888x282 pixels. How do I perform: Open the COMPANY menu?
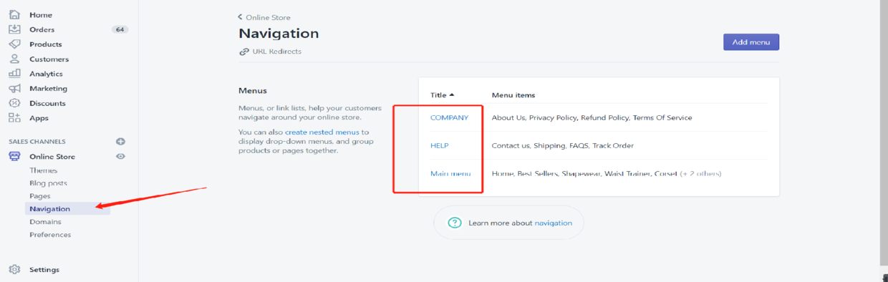pos(449,117)
